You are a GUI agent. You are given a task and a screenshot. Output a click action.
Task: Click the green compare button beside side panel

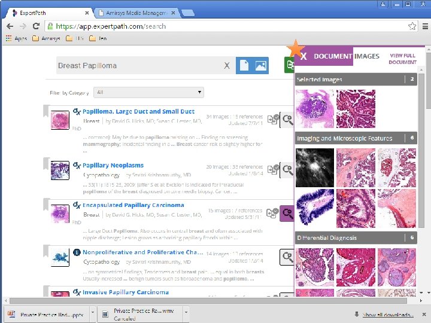click(x=289, y=65)
